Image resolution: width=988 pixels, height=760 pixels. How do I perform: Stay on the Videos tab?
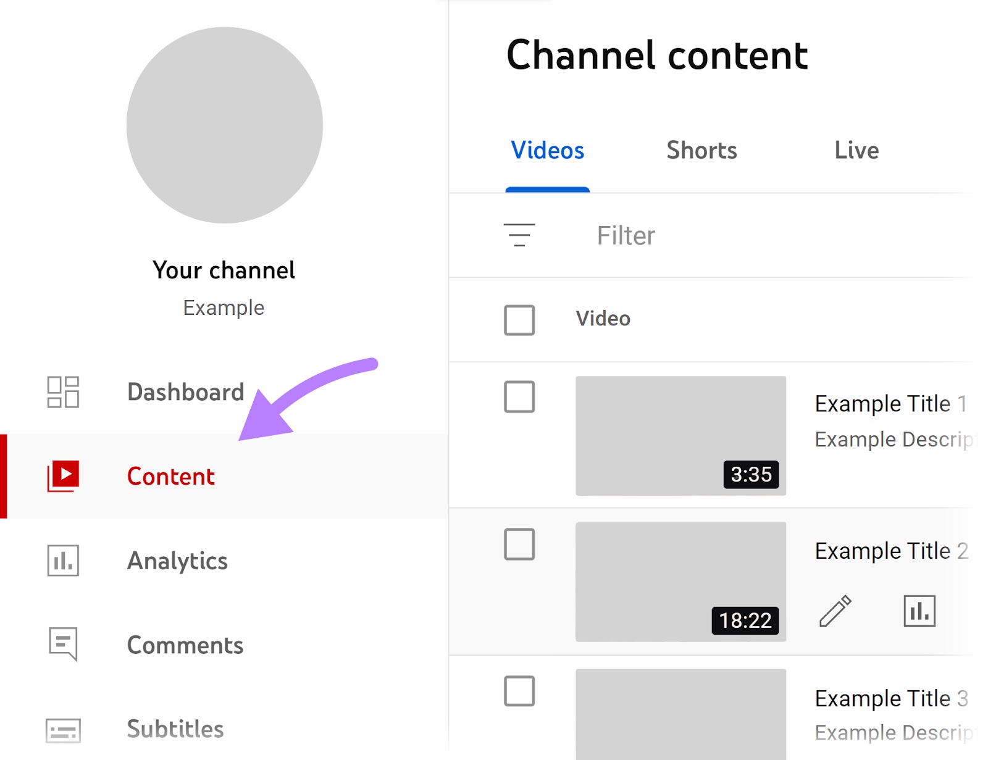[547, 150]
